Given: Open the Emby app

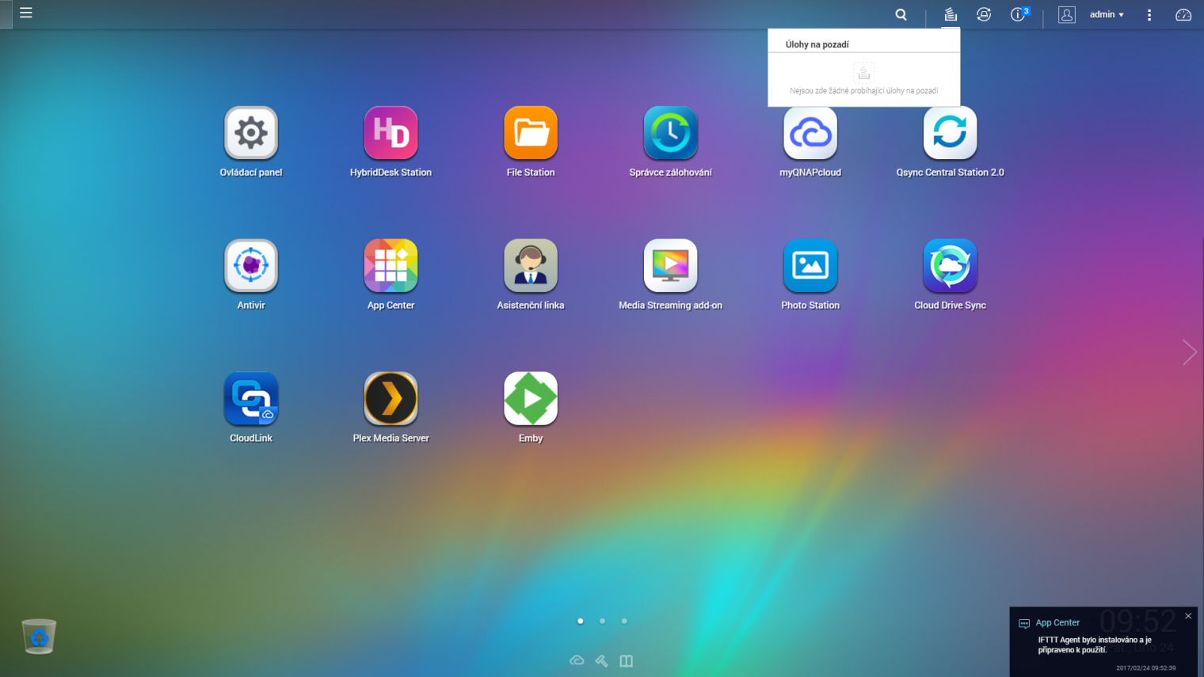Looking at the screenshot, I should coord(531,399).
